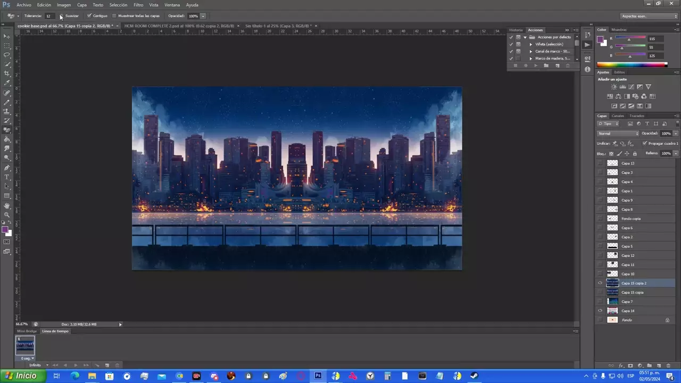Switch to HCM ROOM COMPLETE 2.psd document tab
The height and width of the screenshot is (383, 681).
click(x=179, y=26)
